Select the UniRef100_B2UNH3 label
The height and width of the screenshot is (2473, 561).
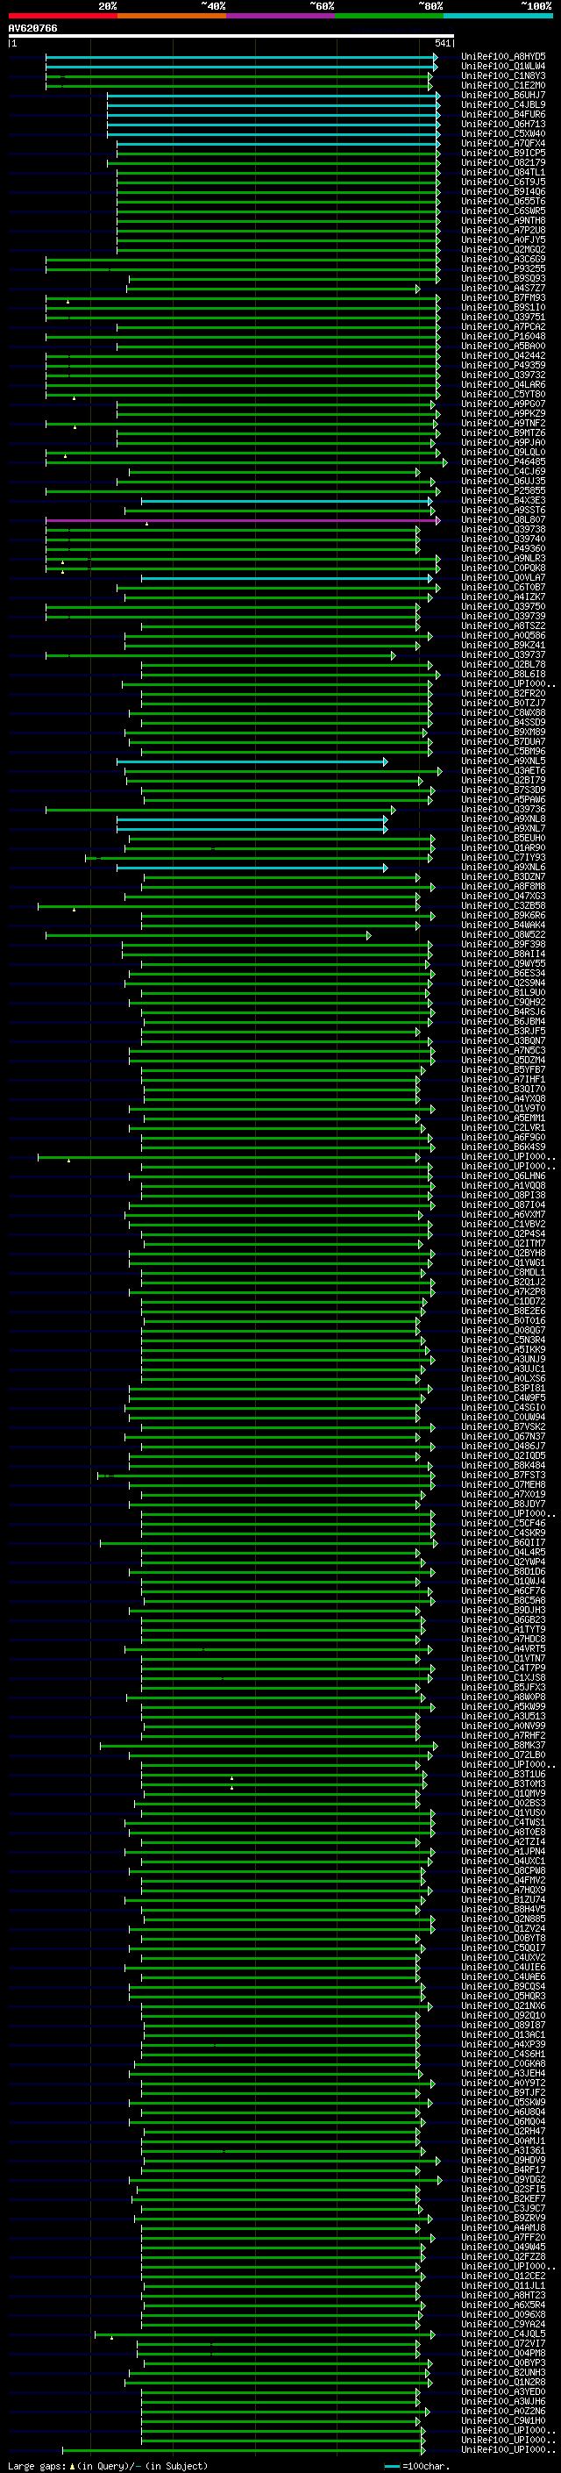(503, 2373)
